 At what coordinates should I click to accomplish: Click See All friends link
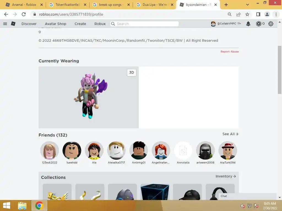231,134
